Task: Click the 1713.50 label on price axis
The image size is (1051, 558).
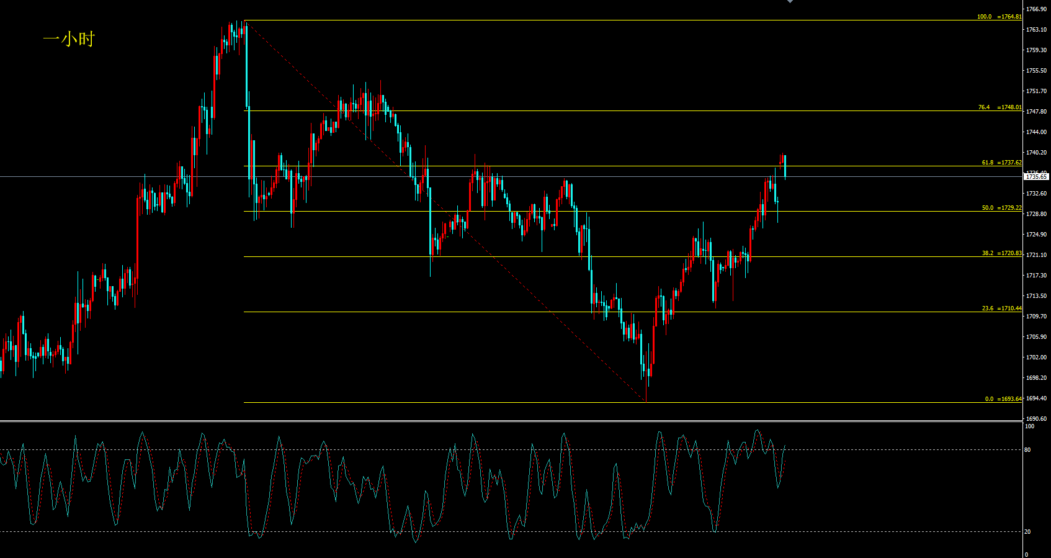Action: 1036,296
